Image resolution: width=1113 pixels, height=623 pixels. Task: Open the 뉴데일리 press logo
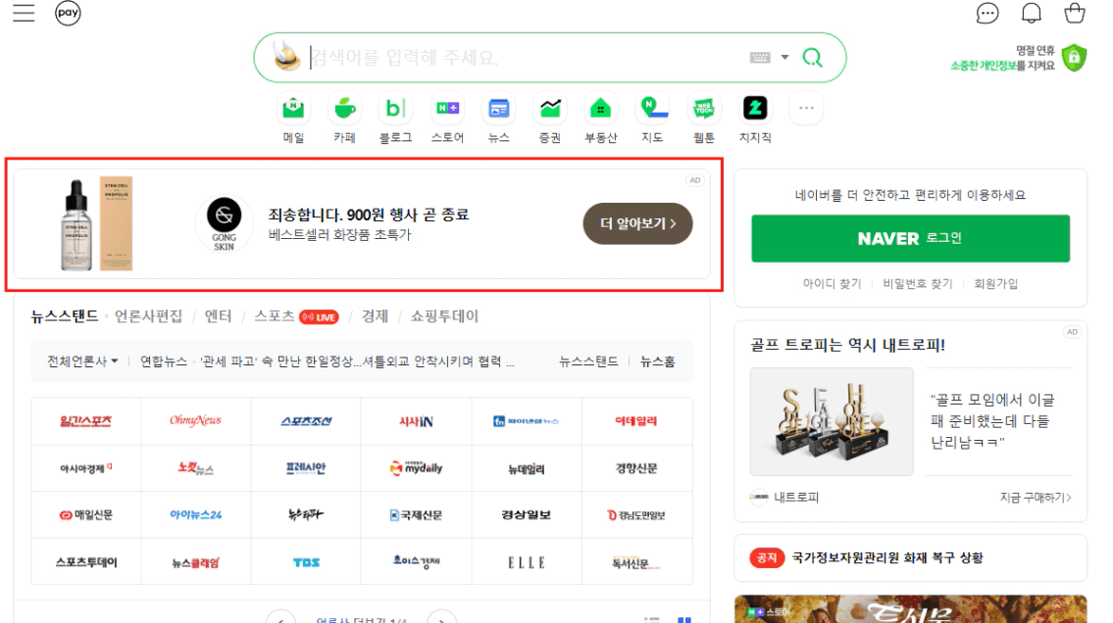click(526, 468)
